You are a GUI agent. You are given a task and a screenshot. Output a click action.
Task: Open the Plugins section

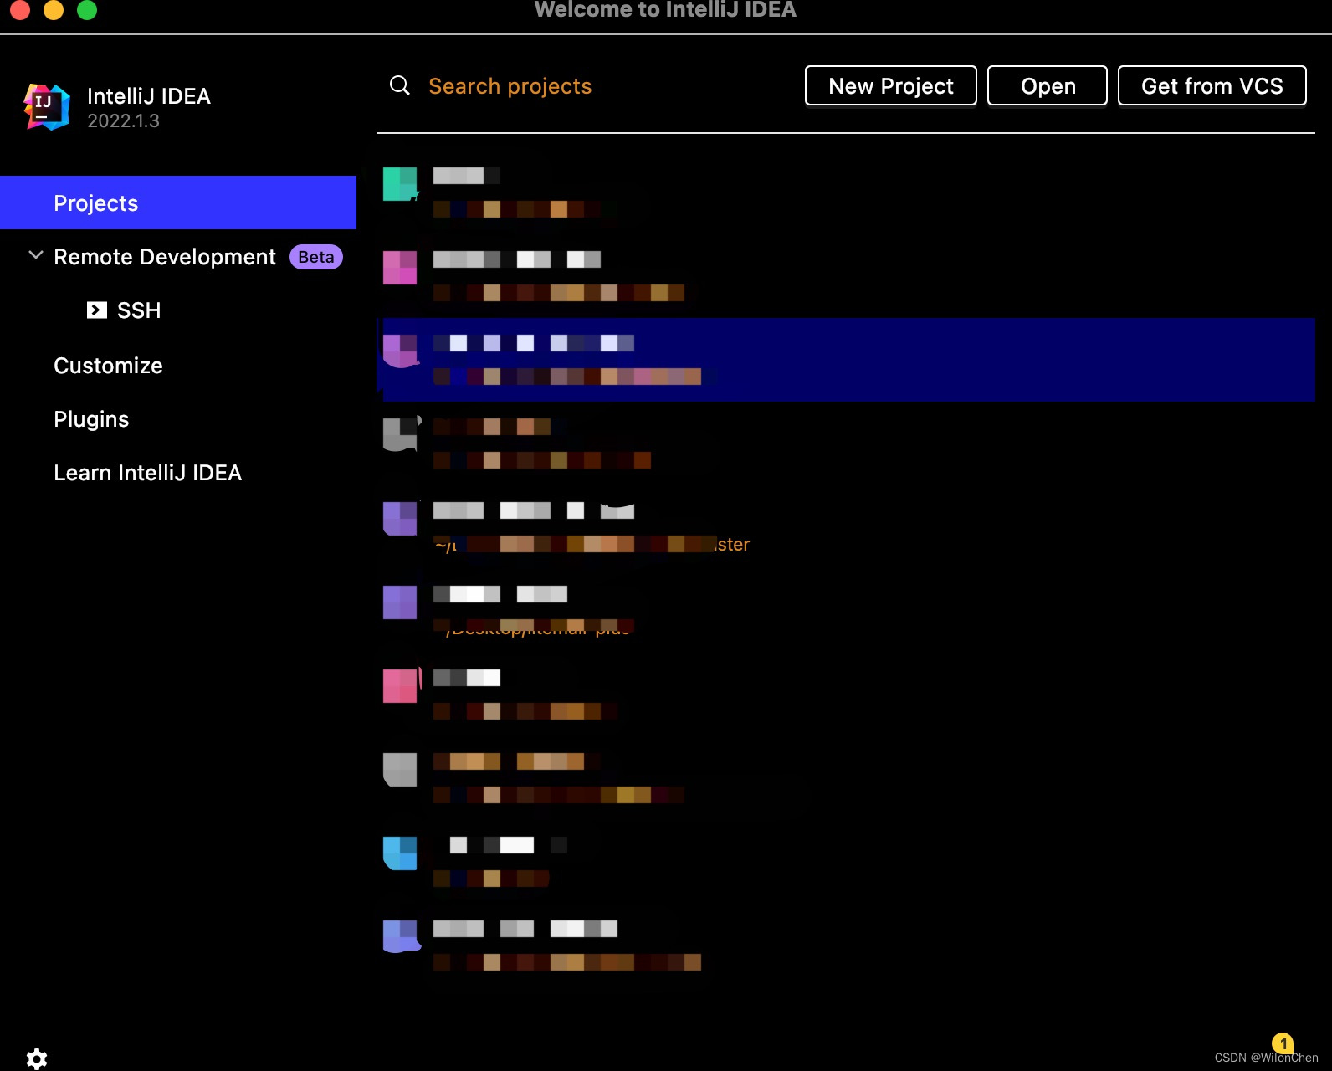coord(91,419)
